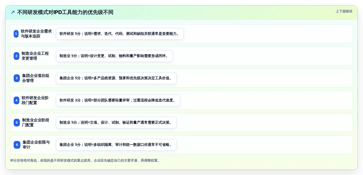Click the title 不同研发模式对IPD工具能力的优先级不同
Screen dimensions: 363x175
[x=65, y=12]
